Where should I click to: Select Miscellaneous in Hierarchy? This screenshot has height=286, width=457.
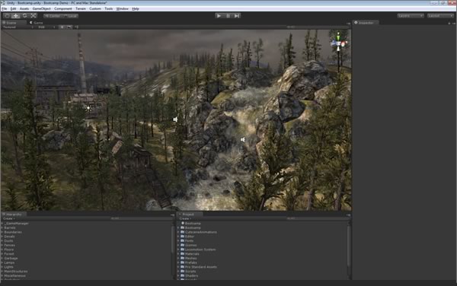(x=15, y=276)
